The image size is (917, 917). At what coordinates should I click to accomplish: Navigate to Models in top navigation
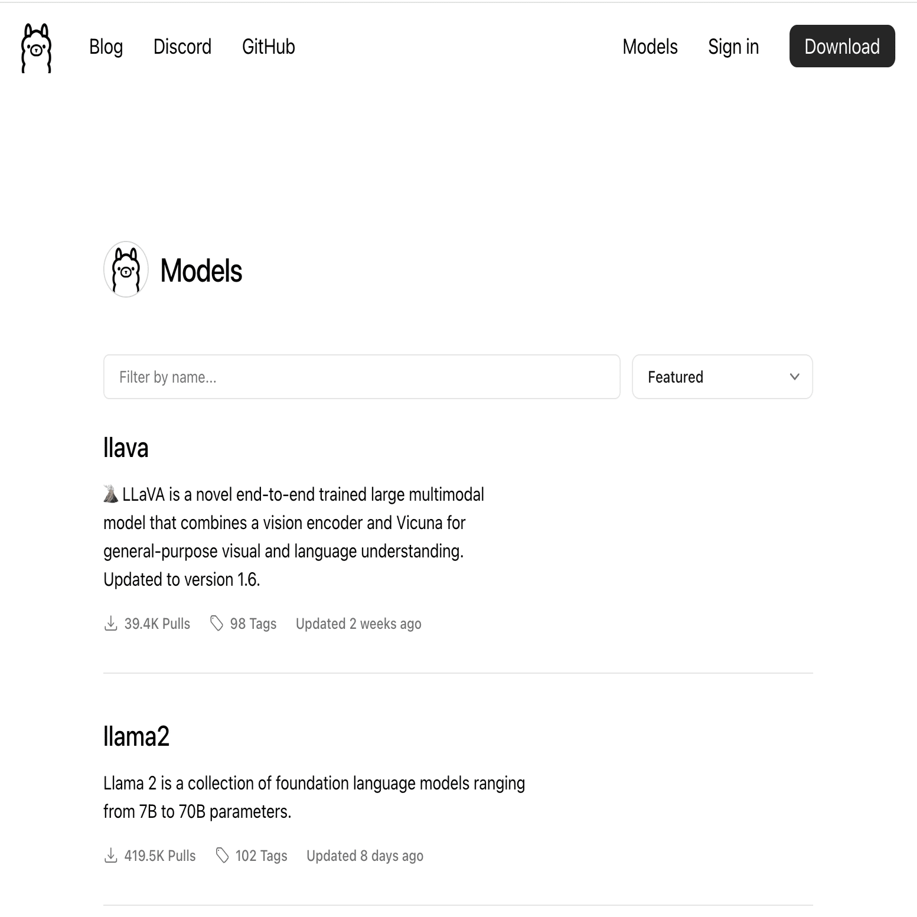click(x=650, y=47)
